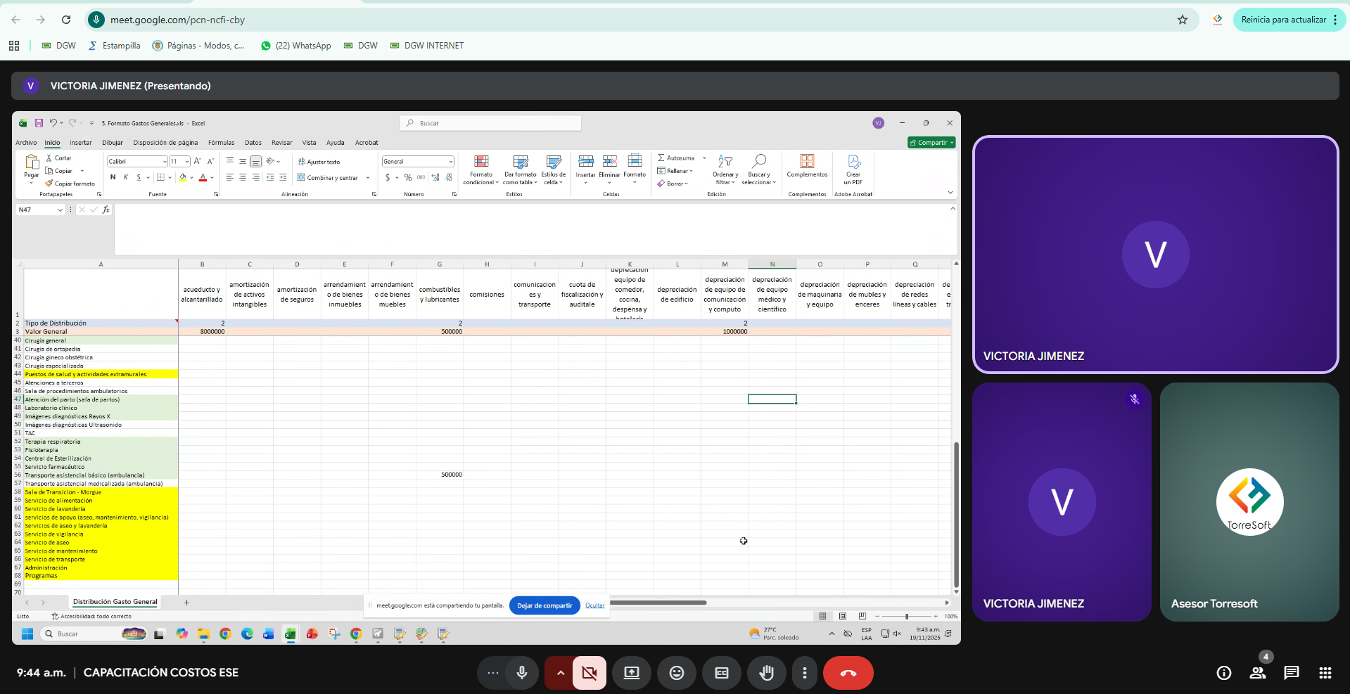This screenshot has width=1350, height=694.
Task: Turn on the camera
Action: tap(589, 673)
